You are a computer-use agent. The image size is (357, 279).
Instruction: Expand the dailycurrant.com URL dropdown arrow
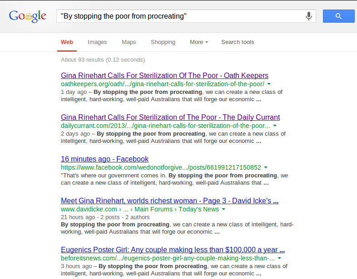[275, 126]
